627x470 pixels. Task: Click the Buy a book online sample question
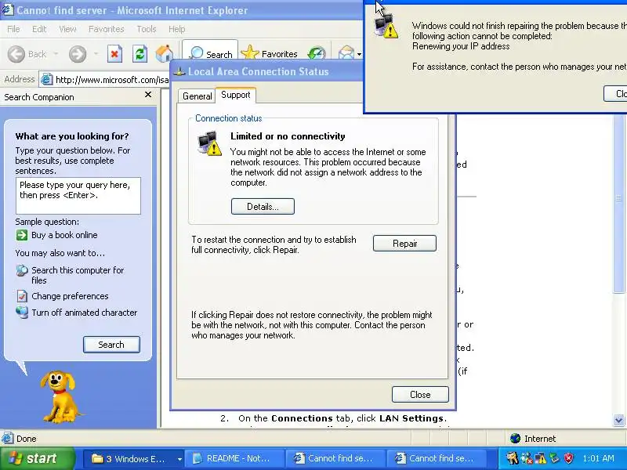pos(64,235)
